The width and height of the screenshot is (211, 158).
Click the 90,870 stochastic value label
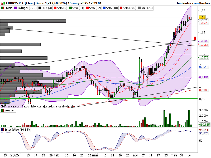pos(204,133)
